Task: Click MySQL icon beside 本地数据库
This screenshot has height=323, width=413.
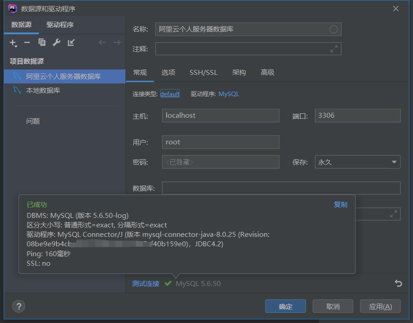Action: 17,90
